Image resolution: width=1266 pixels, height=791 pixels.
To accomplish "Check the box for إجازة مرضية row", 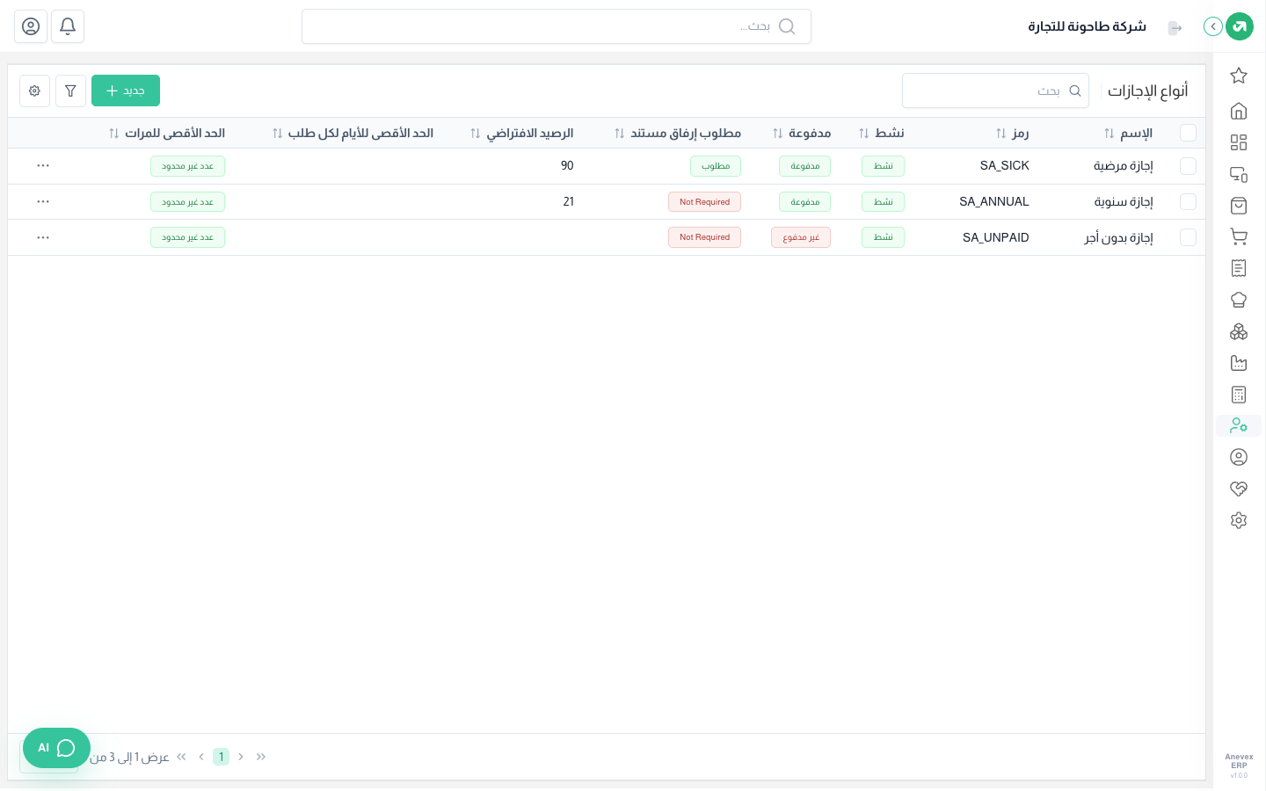I will point(1188,165).
